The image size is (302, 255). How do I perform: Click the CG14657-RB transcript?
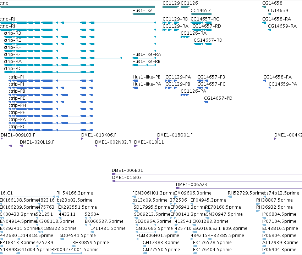pos(203,44)
